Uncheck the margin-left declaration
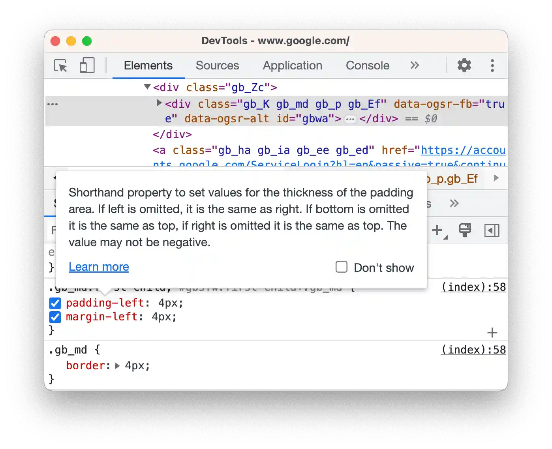This screenshot has width=552, height=449. point(55,317)
